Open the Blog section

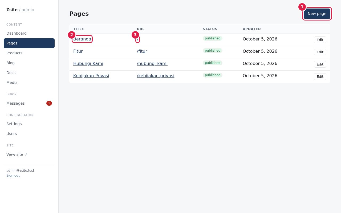[x=29, y=63]
